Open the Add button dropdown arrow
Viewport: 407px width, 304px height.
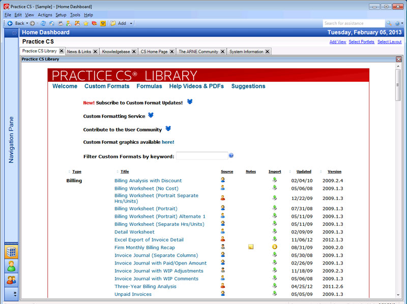(131, 23)
